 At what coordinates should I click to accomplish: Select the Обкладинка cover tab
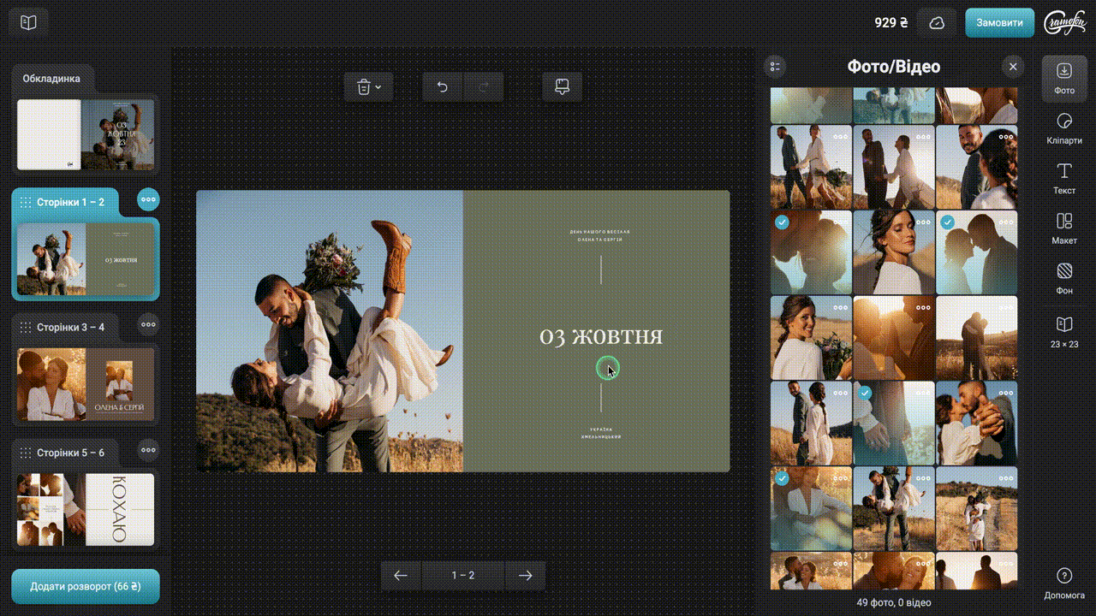pyautogui.click(x=52, y=79)
